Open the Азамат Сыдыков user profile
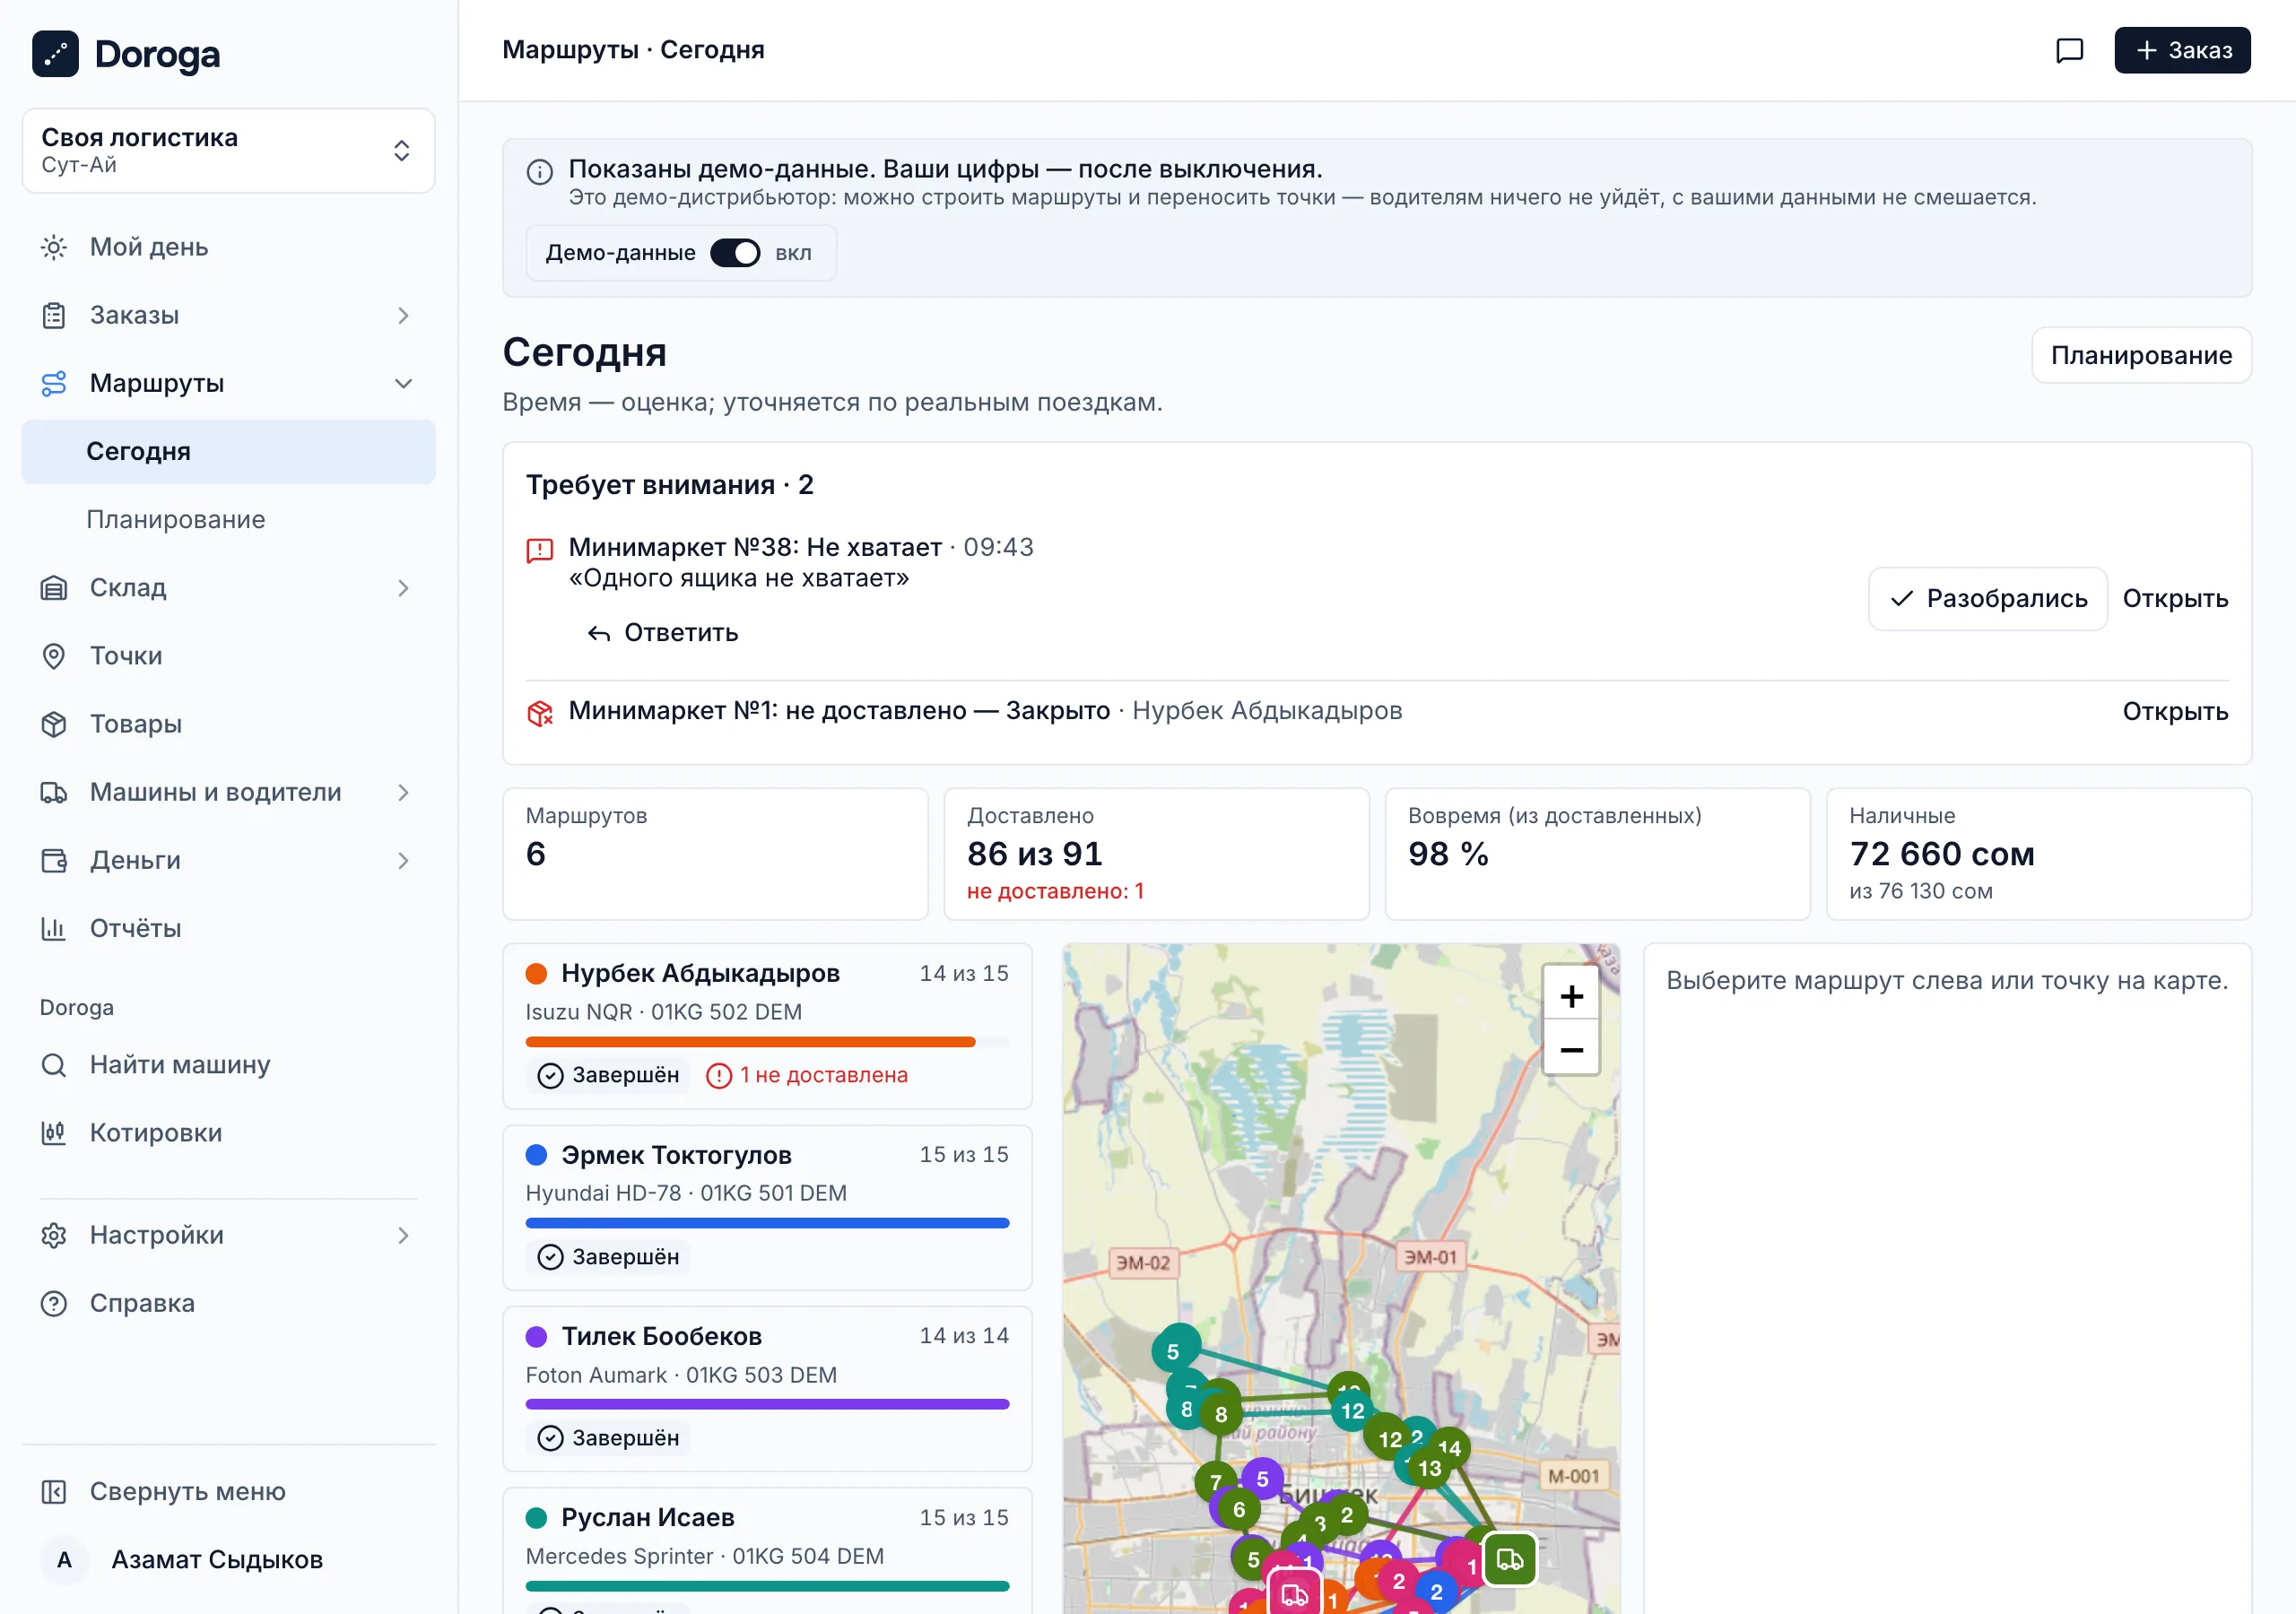 pos(228,1560)
